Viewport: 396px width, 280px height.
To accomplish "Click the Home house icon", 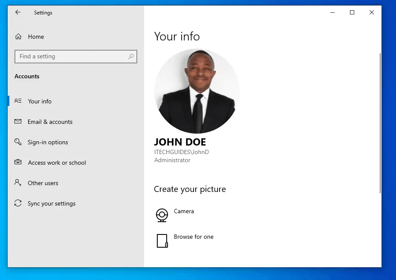I will (18, 37).
